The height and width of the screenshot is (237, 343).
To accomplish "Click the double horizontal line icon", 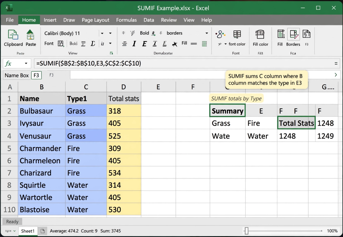I will click(x=194, y=44).
